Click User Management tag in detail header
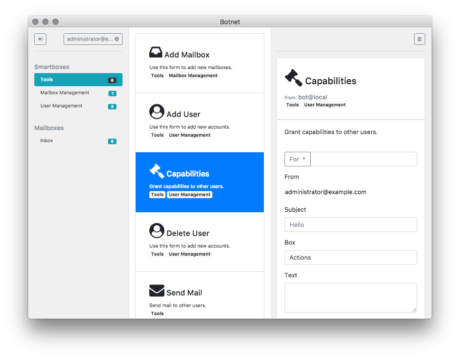Image resolution: width=460 pixels, height=359 pixels. [x=325, y=105]
